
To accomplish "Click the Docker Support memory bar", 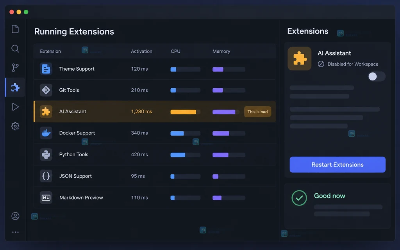I will click(229, 134).
